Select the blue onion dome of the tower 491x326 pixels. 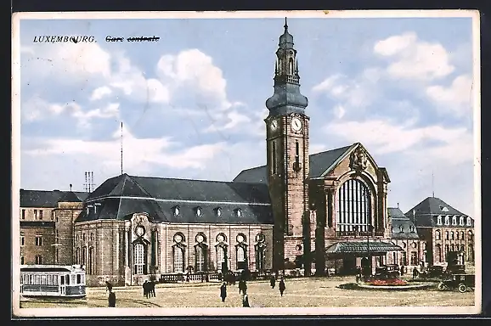[x=286, y=101]
